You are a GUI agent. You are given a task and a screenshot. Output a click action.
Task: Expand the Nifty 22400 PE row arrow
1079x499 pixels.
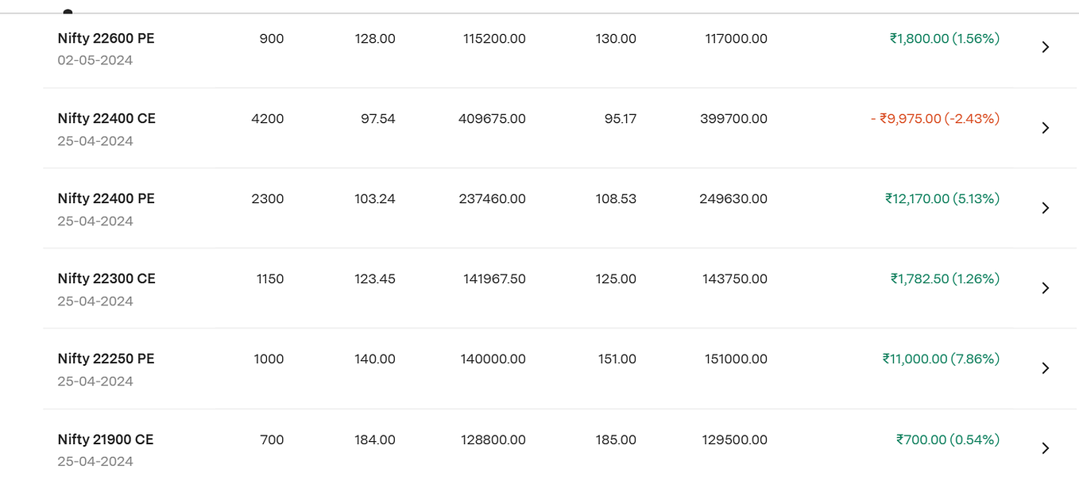point(1046,207)
